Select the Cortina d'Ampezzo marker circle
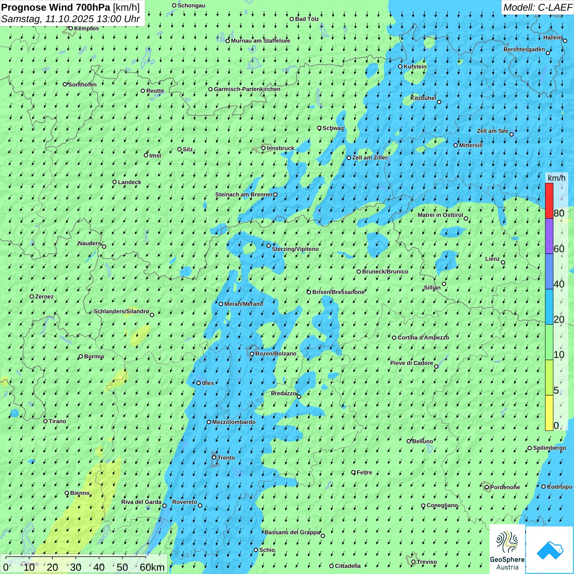 (x=394, y=338)
